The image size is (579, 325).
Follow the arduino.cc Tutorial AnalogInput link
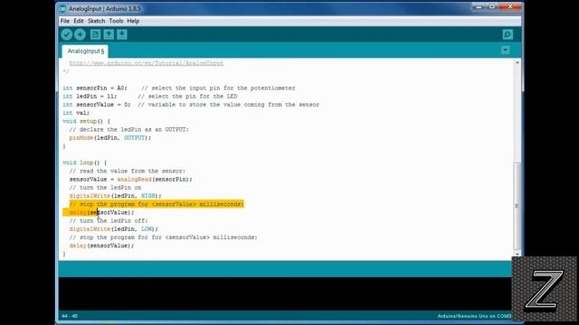coord(147,63)
